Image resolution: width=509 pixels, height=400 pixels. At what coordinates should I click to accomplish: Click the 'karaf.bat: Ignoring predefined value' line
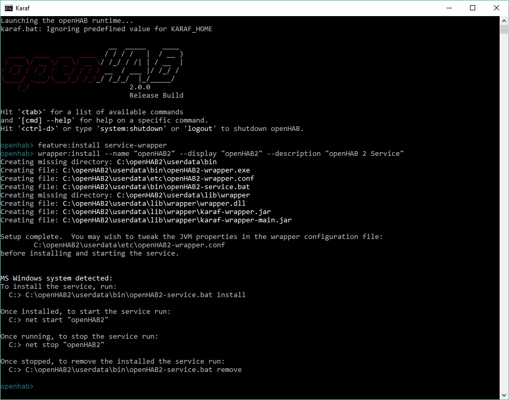point(107,29)
